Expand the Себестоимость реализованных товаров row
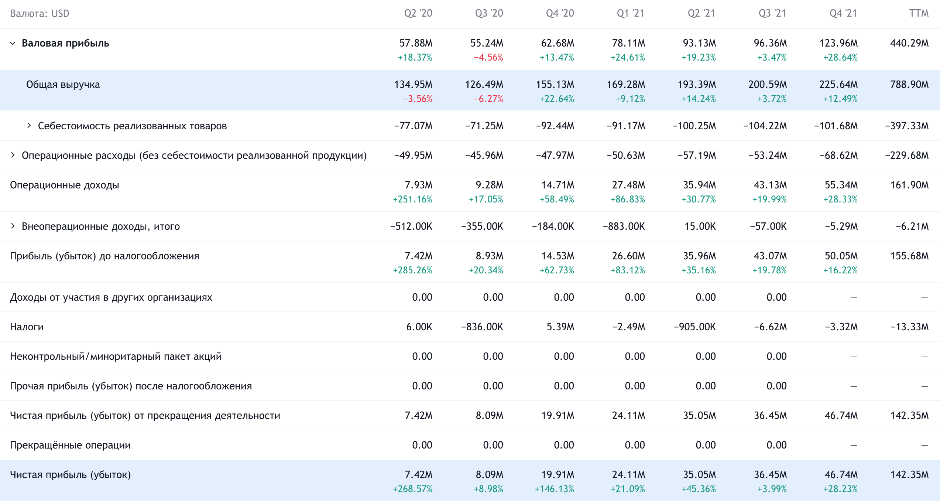 [29, 126]
